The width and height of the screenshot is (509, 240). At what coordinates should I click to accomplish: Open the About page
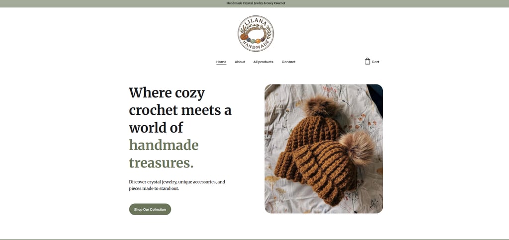pyautogui.click(x=240, y=62)
